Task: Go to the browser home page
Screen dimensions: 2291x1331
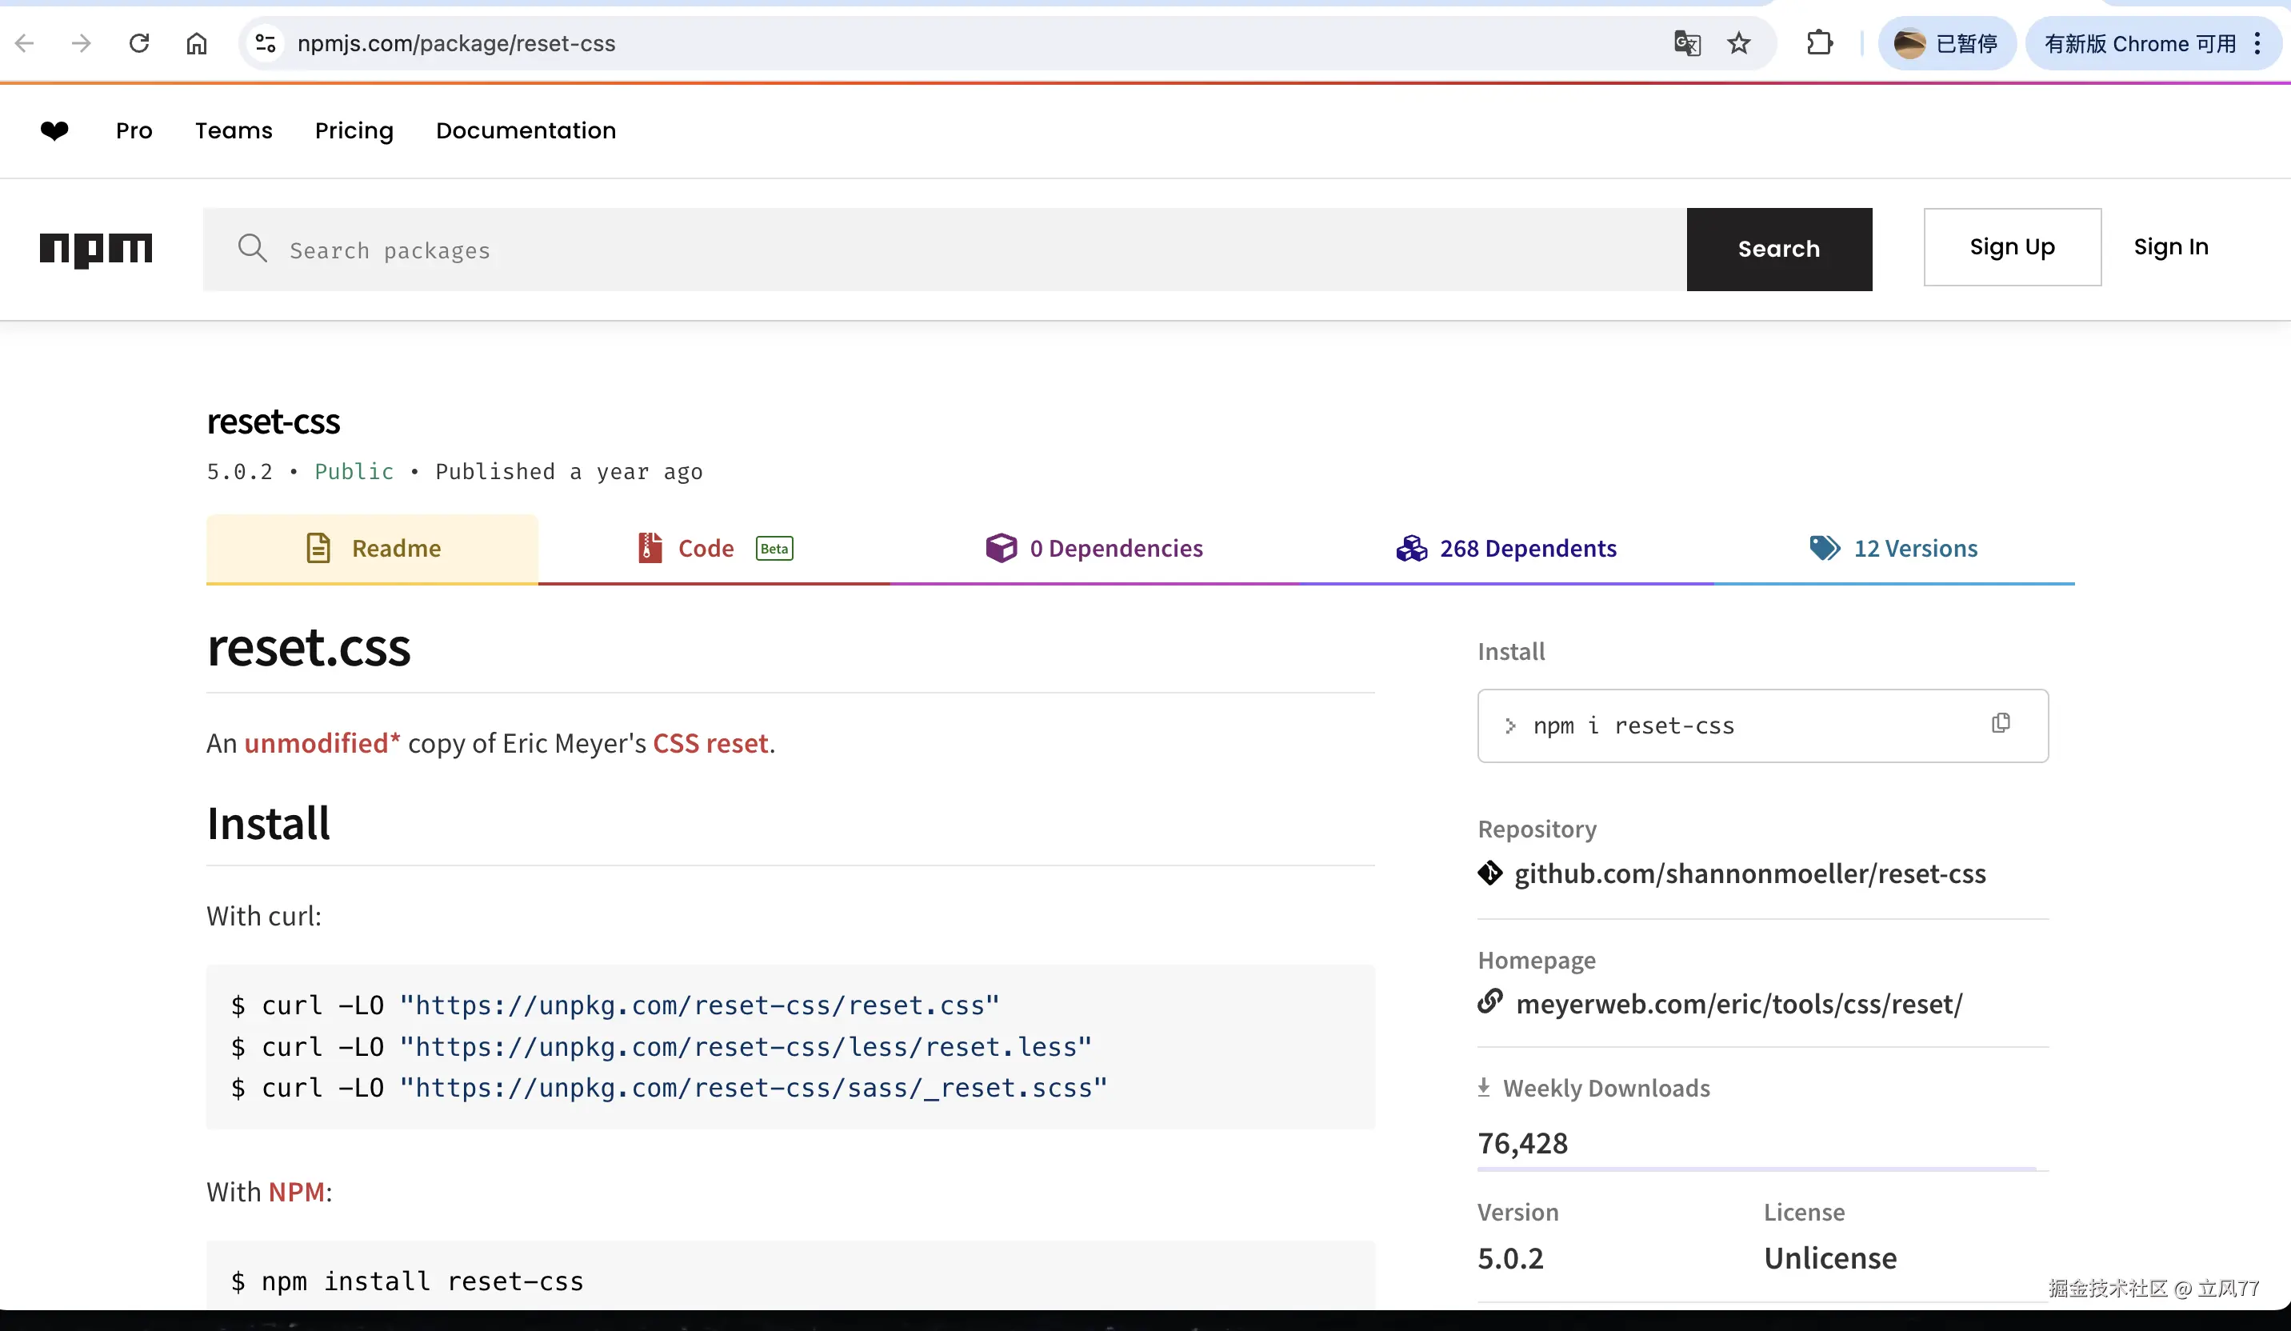Action: 196,42
